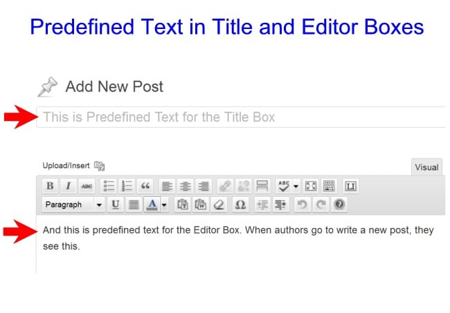Viewport: 450px width, 313px height.
Task: Open the editor help button
Action: click(340, 205)
